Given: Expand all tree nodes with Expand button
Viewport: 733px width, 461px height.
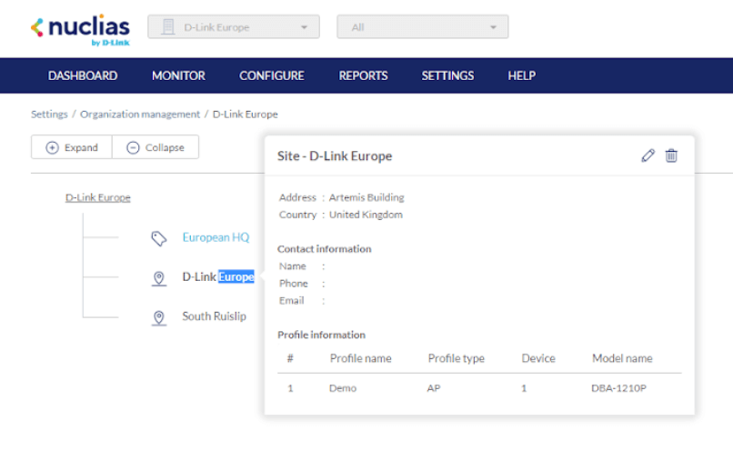Looking at the screenshot, I should [x=72, y=147].
